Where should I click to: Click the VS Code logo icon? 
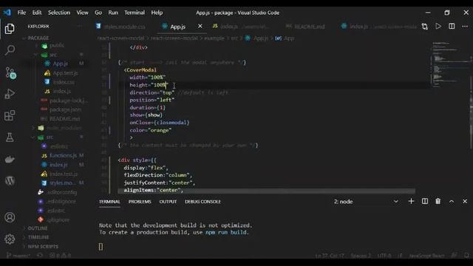pos(7,13)
